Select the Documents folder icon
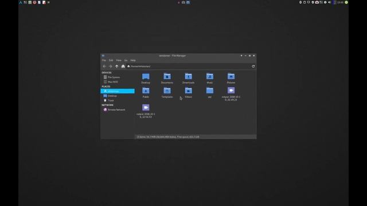Viewport: 367px width, 206px height. pyautogui.click(x=167, y=77)
